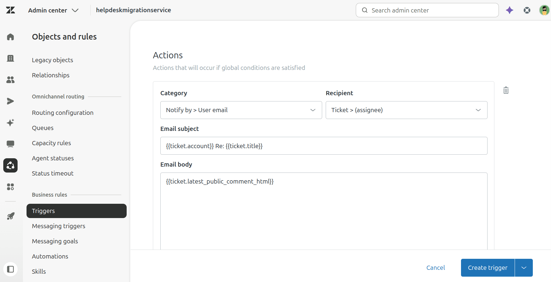Click the search magnifier icon

[365, 10]
